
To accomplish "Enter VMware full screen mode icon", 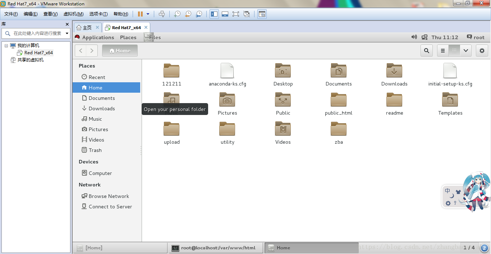I will (x=236, y=14).
